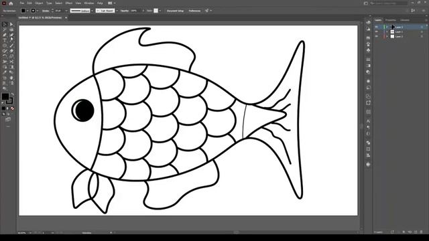
Task: Click the Document Setup button
Action: pyautogui.click(x=176, y=11)
